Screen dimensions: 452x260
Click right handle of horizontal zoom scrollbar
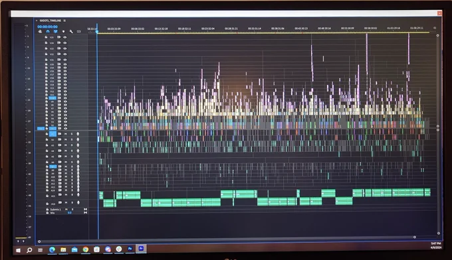[x=415, y=237]
